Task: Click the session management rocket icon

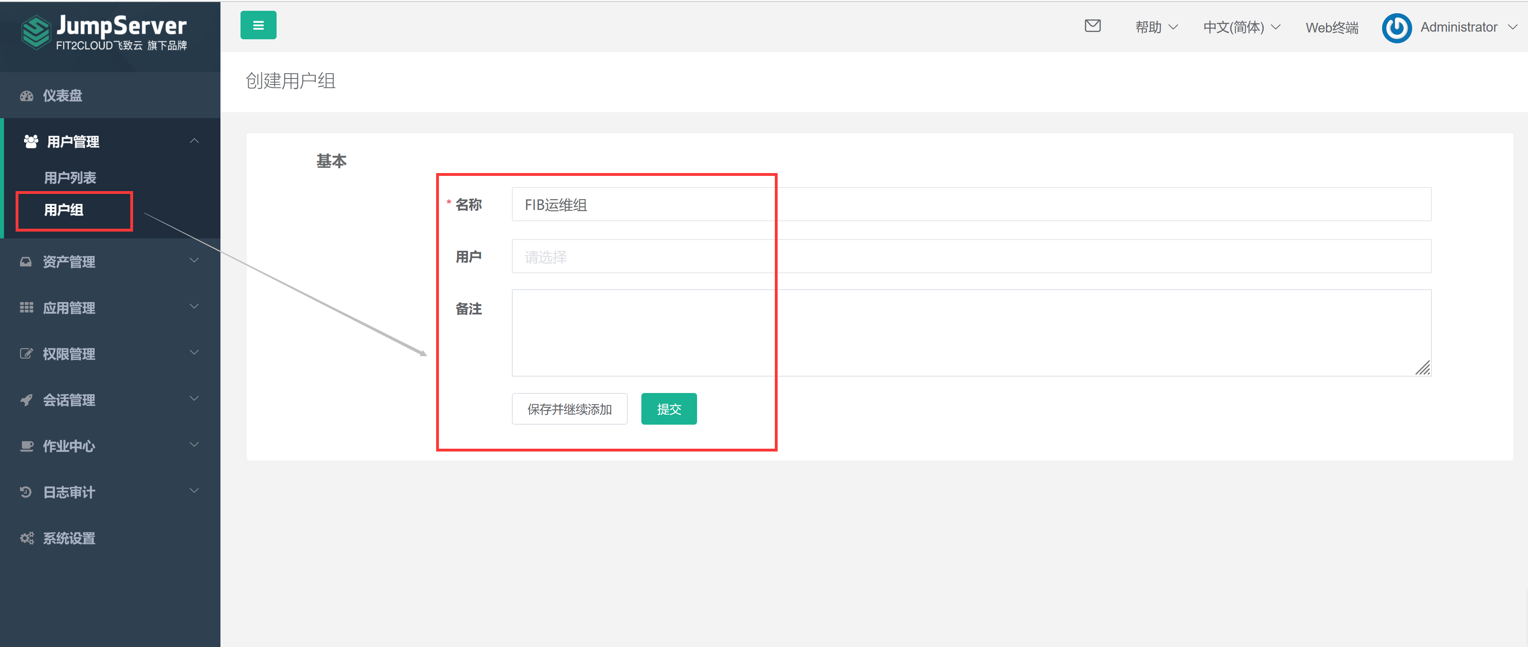Action: [26, 400]
